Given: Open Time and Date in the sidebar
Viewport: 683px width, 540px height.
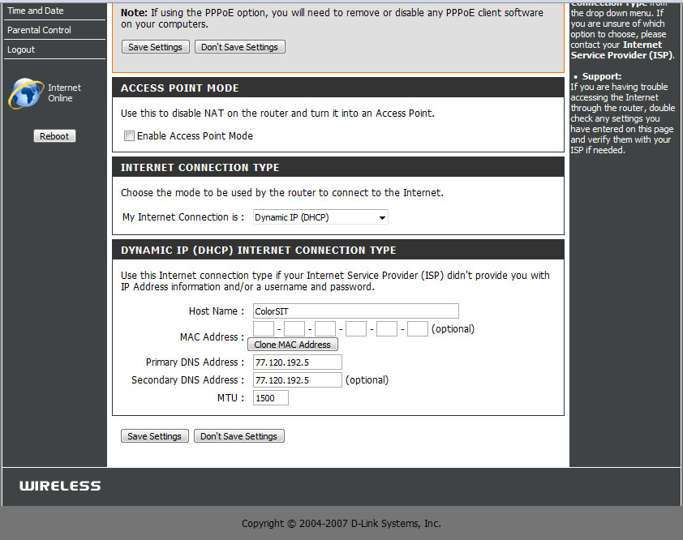Looking at the screenshot, I should click(x=35, y=11).
